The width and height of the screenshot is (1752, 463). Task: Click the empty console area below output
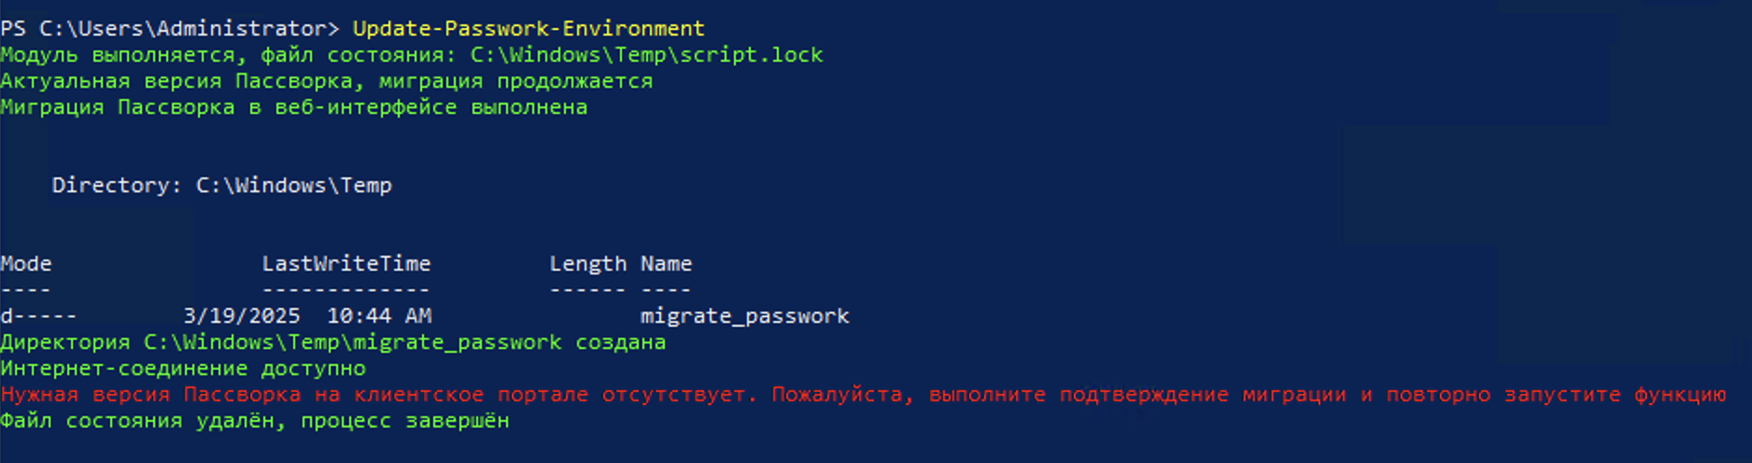876,448
